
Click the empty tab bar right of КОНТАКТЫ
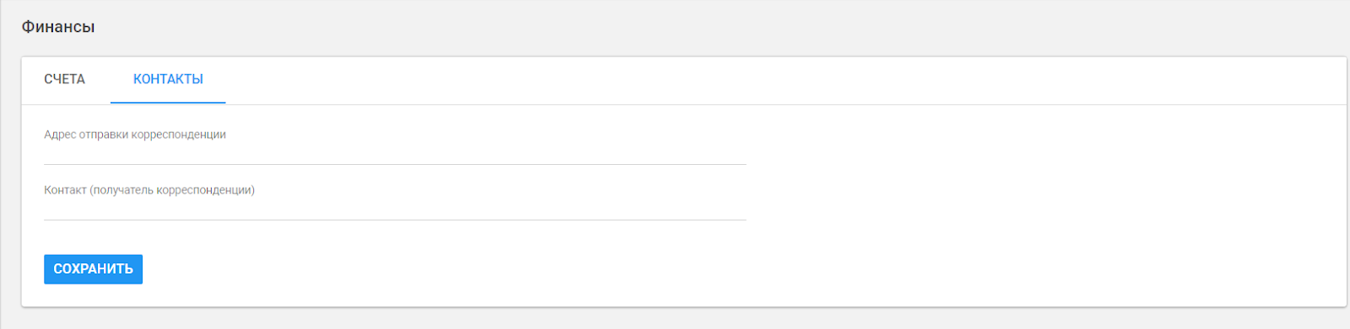coord(785,80)
